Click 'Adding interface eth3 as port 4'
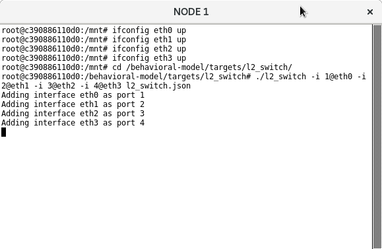This screenshot has height=249, width=382. coord(73,123)
